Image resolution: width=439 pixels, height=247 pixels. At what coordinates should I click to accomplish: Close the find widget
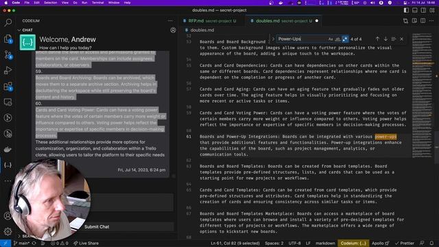pos(401,39)
